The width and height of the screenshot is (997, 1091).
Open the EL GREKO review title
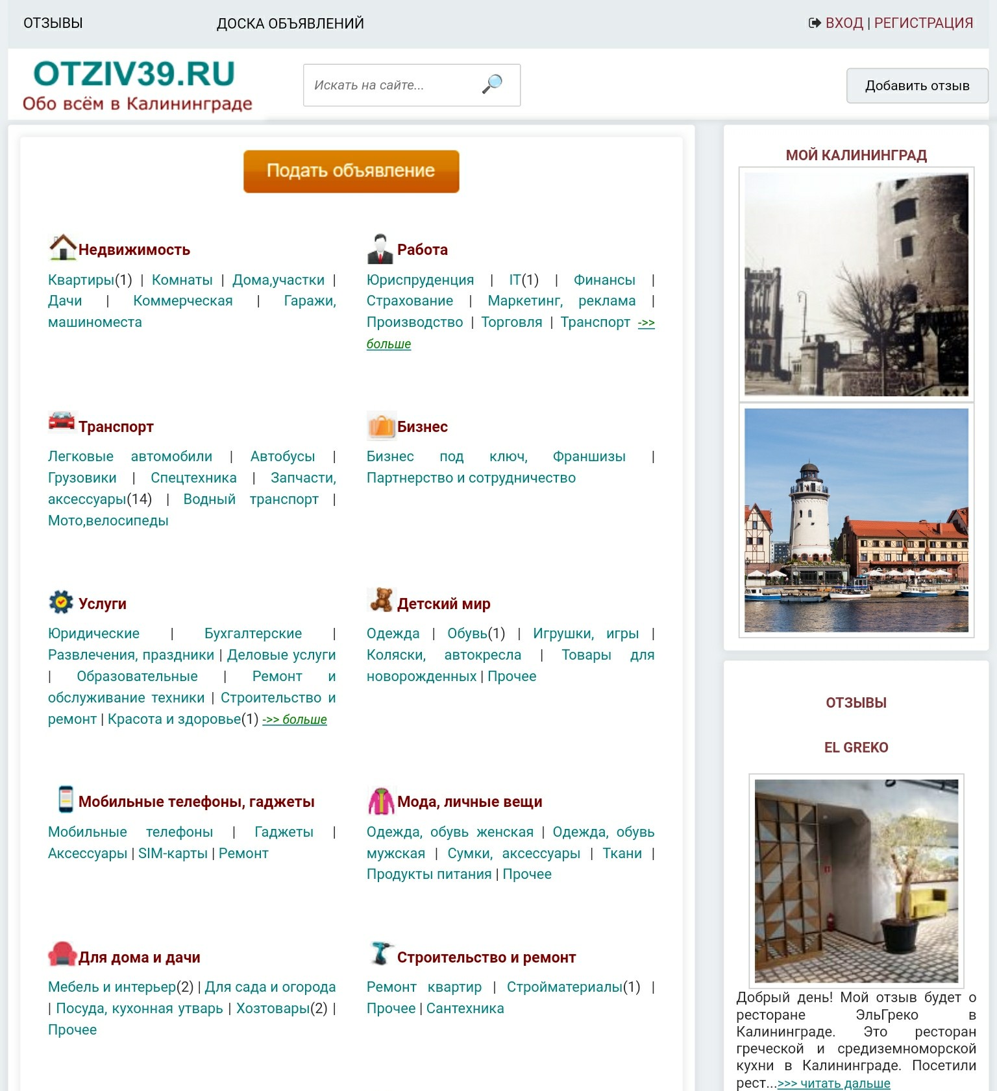click(856, 747)
